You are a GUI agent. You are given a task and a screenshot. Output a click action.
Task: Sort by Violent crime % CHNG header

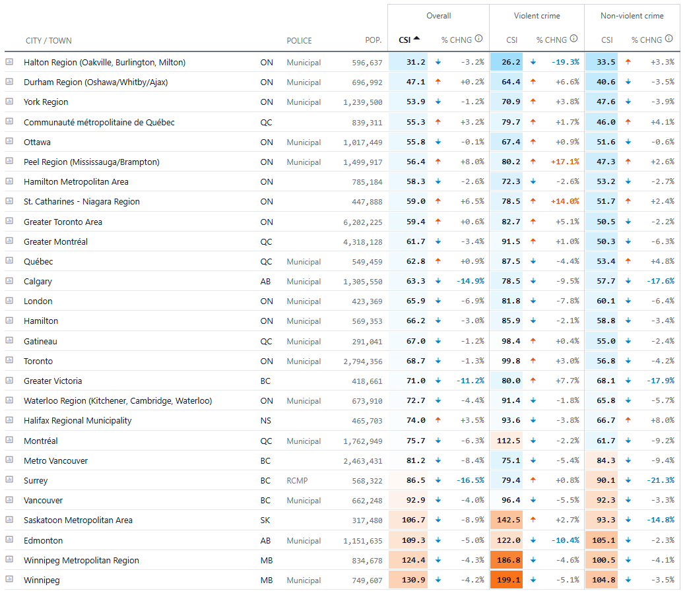(x=552, y=40)
